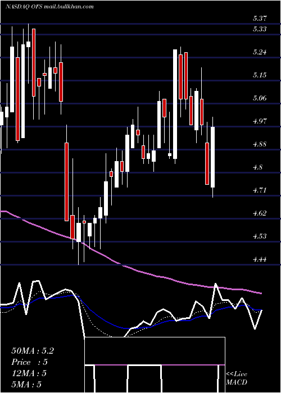Image resolution: width=281 pixels, height=393 pixels.
Task: Click the last white candlestick on the chart
Action: click(213, 157)
